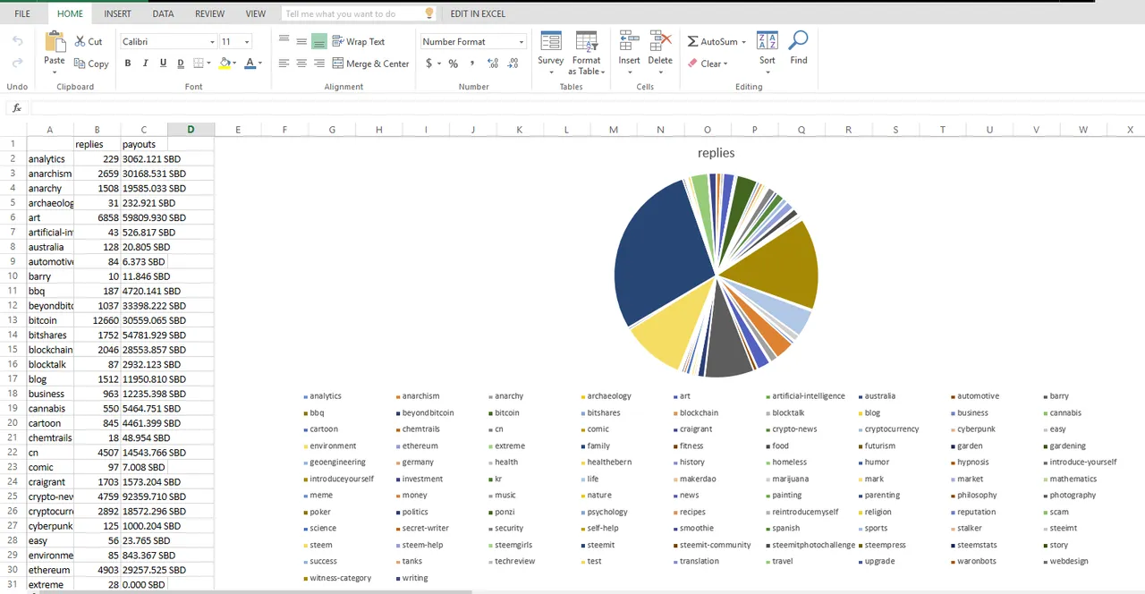Viewport: 1145px width, 594px height.
Task: Select the 'replies' chart title
Action: [716, 153]
